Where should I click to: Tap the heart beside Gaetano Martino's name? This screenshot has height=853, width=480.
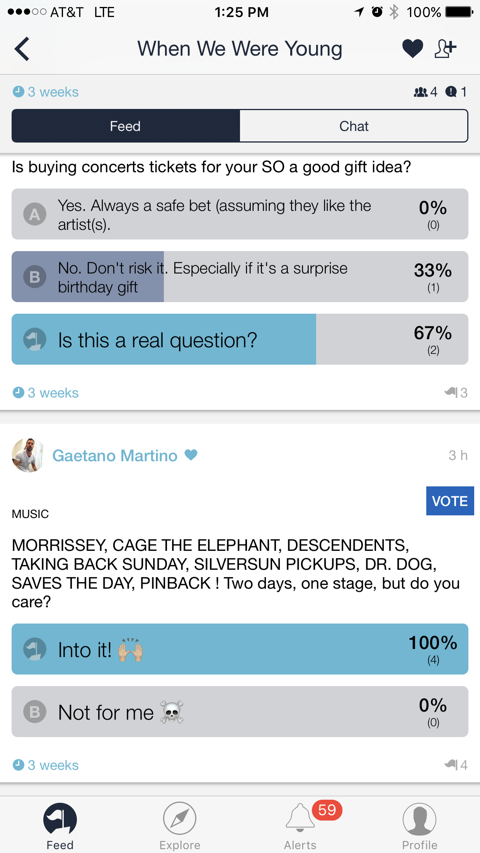pyautogui.click(x=191, y=455)
